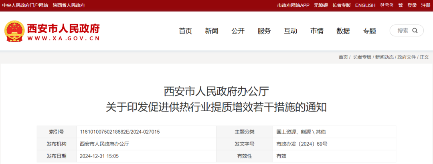
Task: Switch site language to ENGLISH
Action: coord(365,5)
